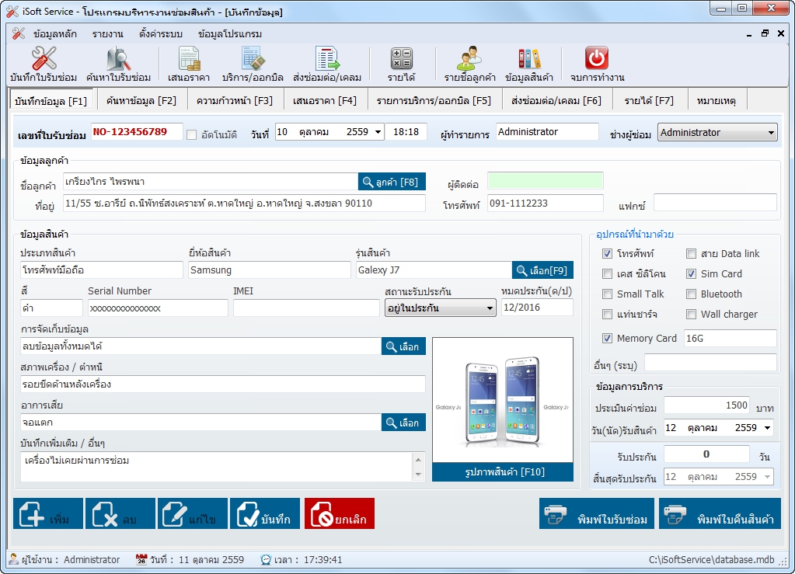
Task: Tick the Bluetooth accessory checkbox
Action: tap(692, 294)
